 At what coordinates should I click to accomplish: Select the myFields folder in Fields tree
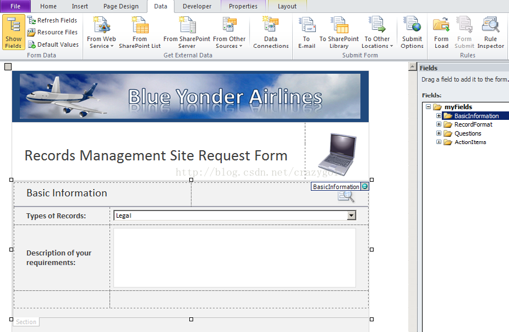(x=458, y=107)
